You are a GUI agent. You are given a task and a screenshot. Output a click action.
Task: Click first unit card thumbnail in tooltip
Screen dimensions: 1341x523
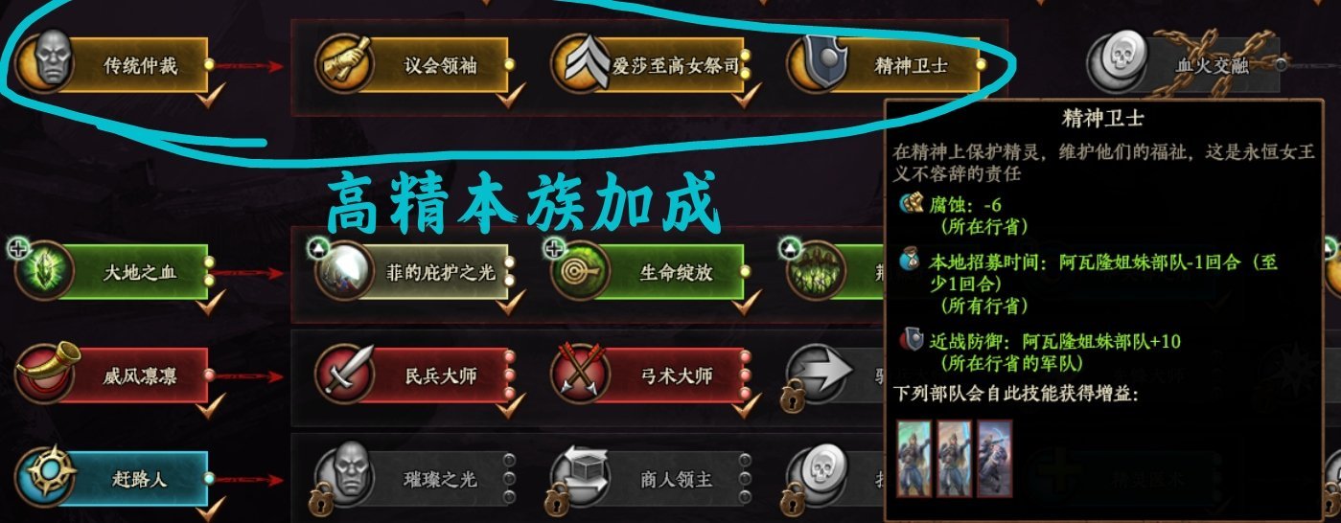914,457
